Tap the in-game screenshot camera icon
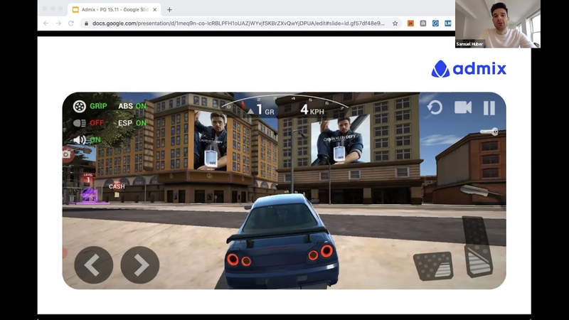 [x=67, y=154]
